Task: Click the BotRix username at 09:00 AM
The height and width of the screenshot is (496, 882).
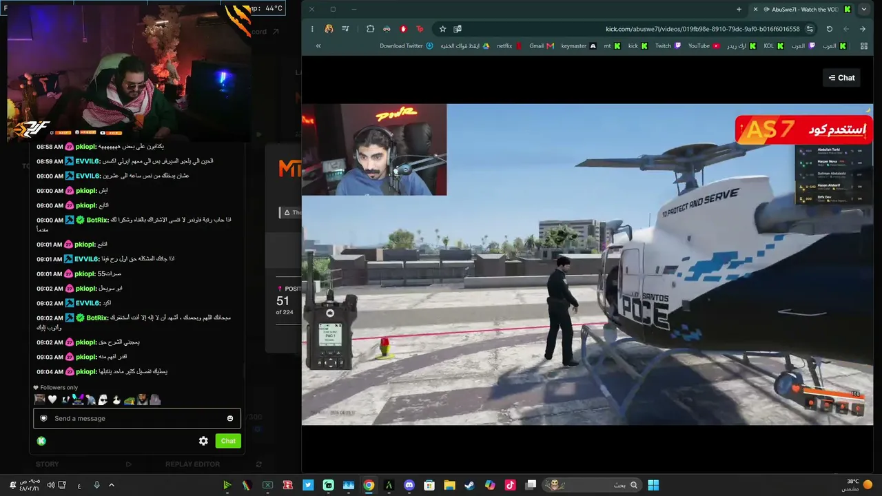Action: point(97,220)
